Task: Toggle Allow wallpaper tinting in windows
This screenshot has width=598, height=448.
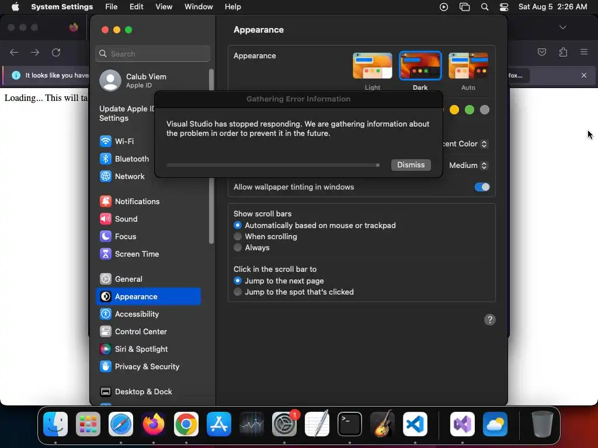Action: 482,187
